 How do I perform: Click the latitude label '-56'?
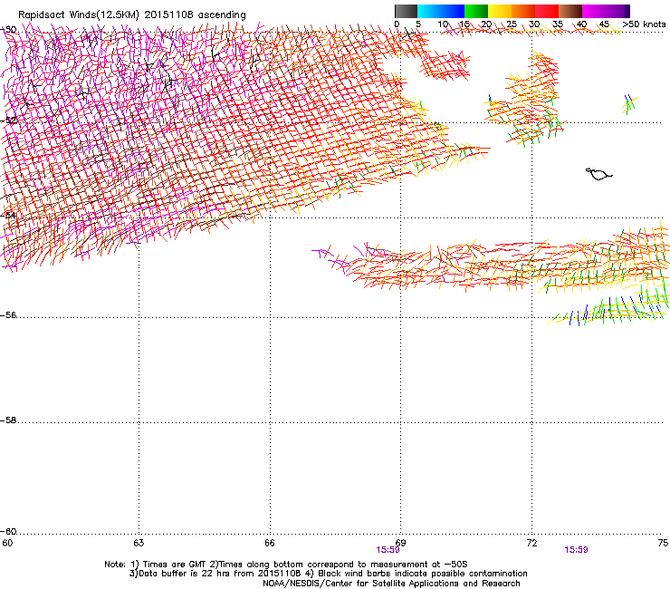click(x=8, y=315)
